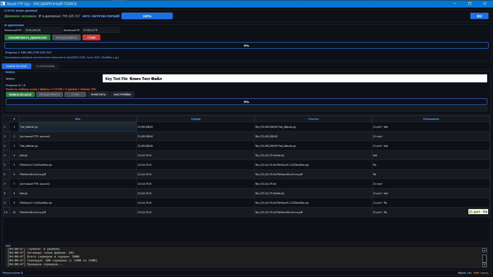Click the 100% auto-load portions bar
Viewport: 493px width, 277px height.
tap(147, 16)
